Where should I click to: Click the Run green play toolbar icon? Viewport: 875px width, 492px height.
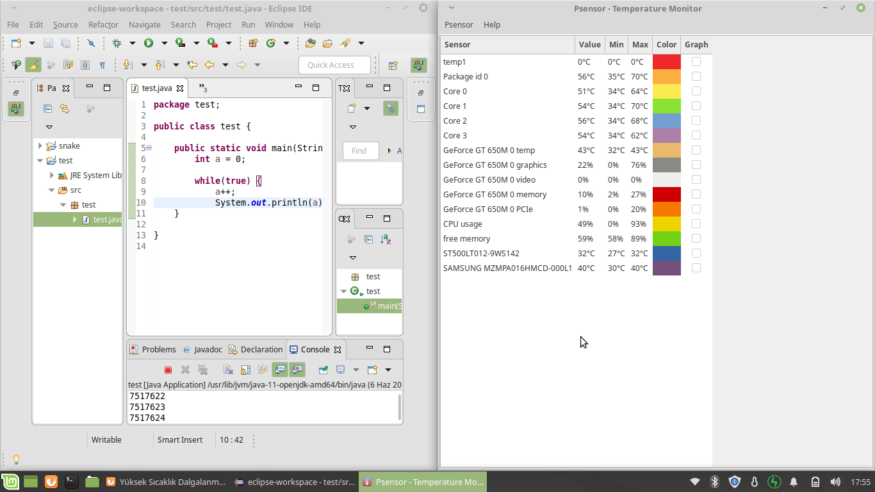149,43
